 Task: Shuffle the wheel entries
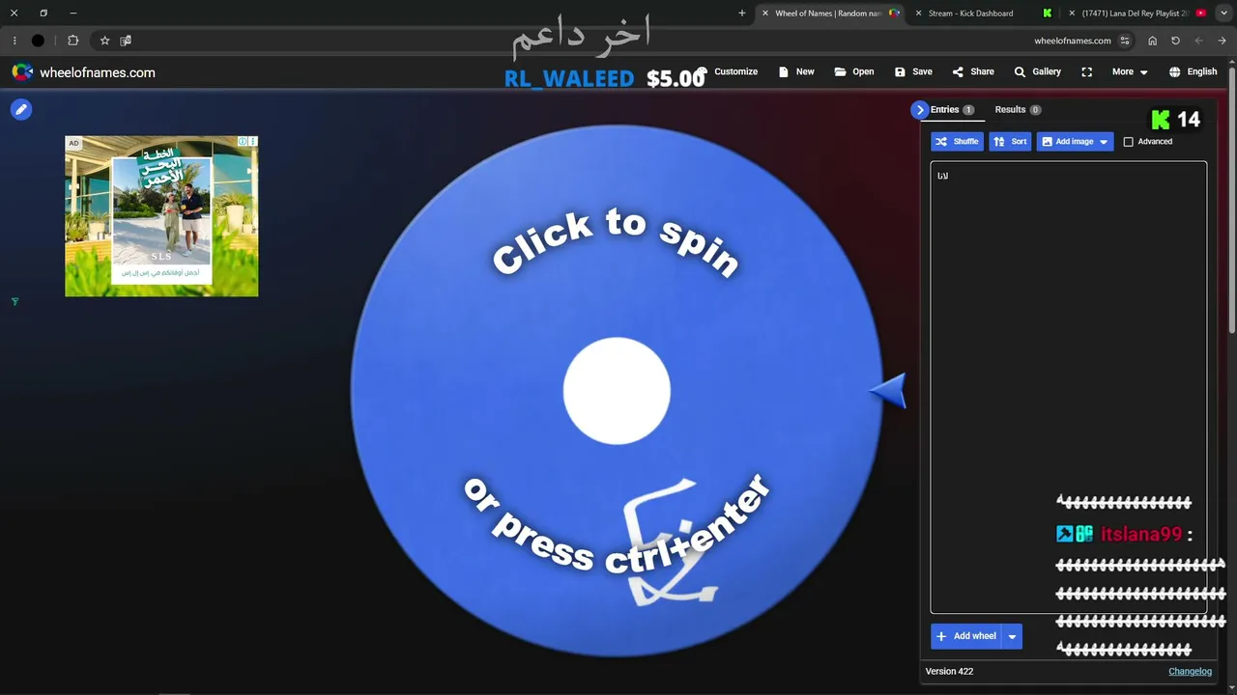point(957,142)
